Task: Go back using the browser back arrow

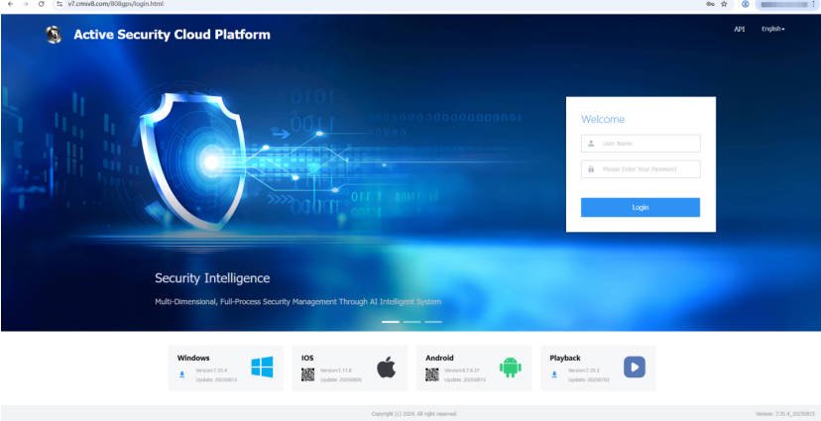Action: (9, 5)
